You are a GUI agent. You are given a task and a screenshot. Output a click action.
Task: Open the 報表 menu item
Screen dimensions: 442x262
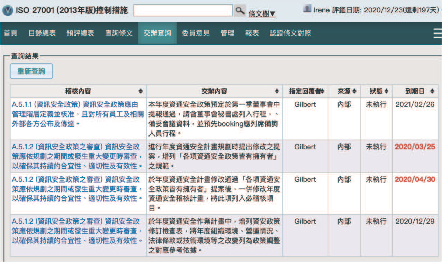point(252,33)
